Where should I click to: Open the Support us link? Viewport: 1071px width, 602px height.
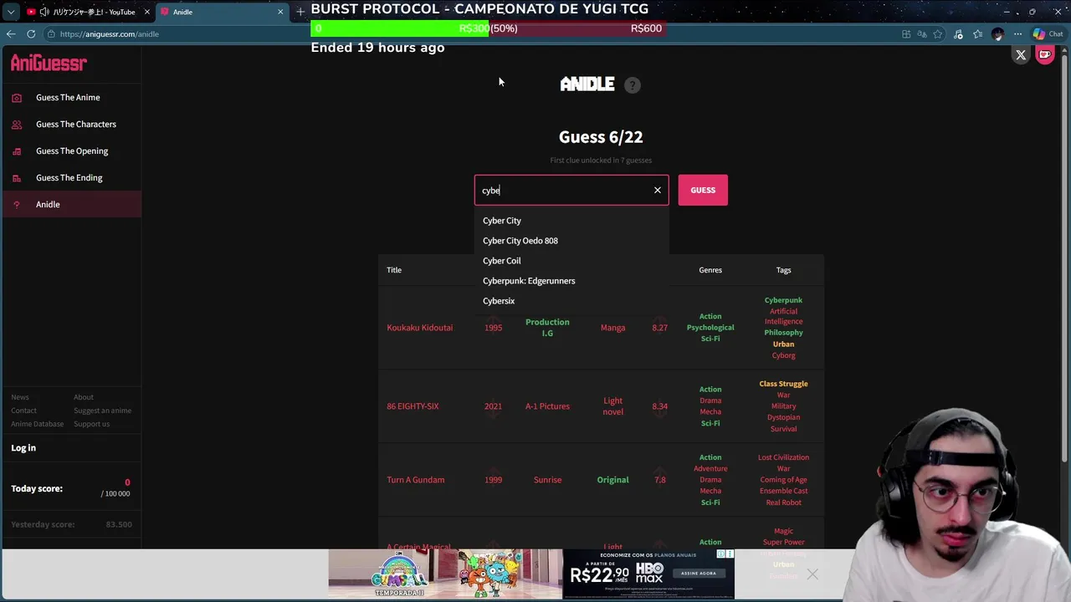pos(91,424)
